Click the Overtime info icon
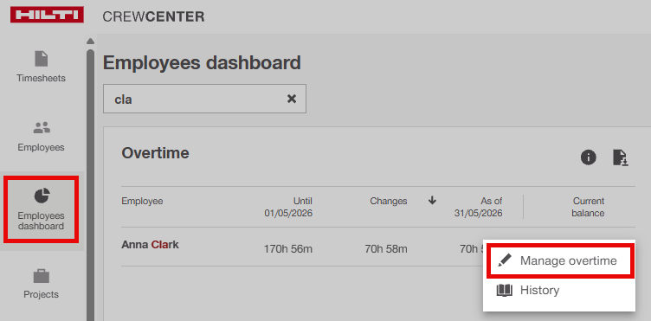The image size is (651, 321). coord(589,157)
